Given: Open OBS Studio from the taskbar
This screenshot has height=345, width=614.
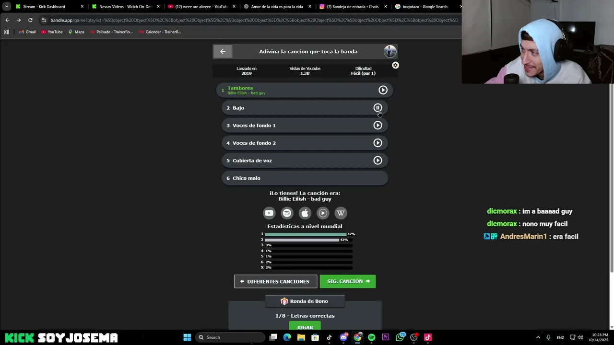Looking at the screenshot, I should pos(413,337).
